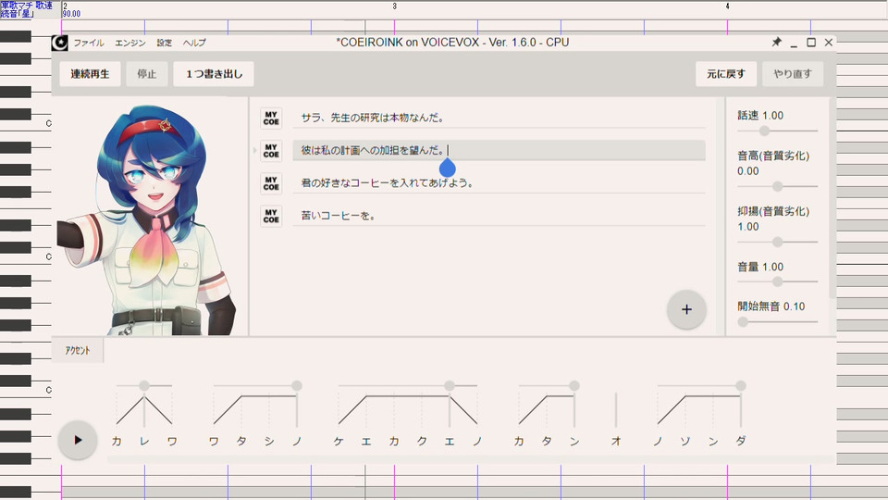This screenshot has height=500, width=888.
Task: Click the accent panel horizontal scrollbar
Action: click(x=471, y=458)
